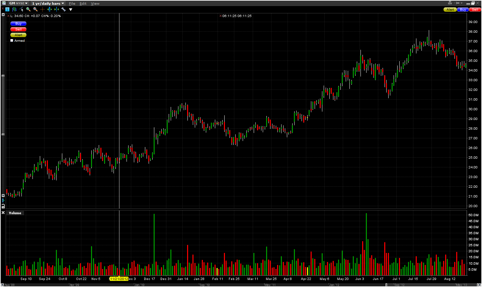482x287 pixels.
Task: Select the trendline drawing tool
Action: tap(21, 9)
